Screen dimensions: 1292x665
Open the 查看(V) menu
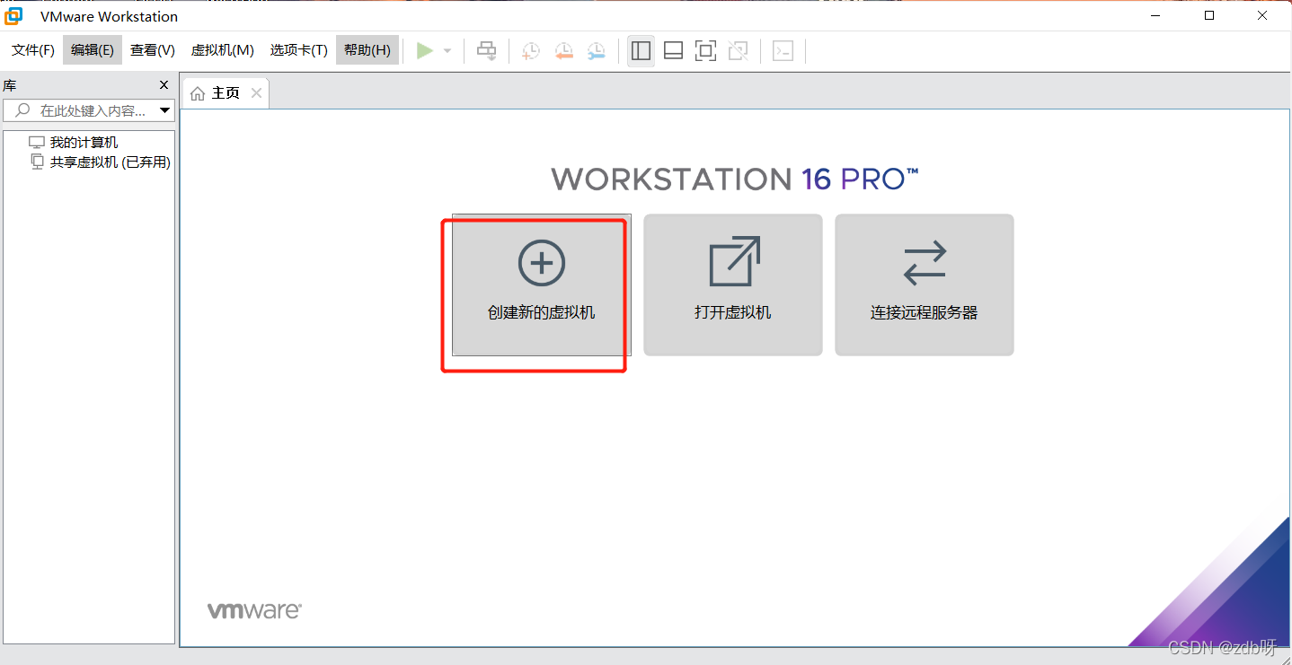pyautogui.click(x=153, y=50)
